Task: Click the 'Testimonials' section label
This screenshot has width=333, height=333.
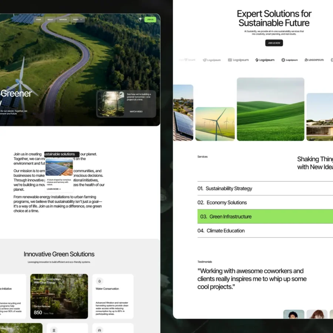Action: pos(205,262)
